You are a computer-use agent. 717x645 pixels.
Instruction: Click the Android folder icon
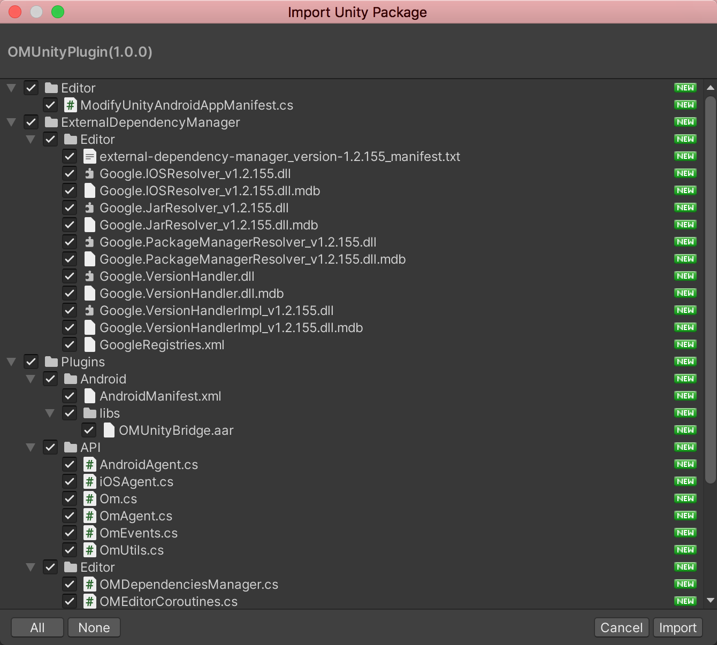[x=71, y=379]
